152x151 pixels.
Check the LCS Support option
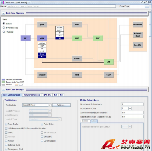pos(42,141)
